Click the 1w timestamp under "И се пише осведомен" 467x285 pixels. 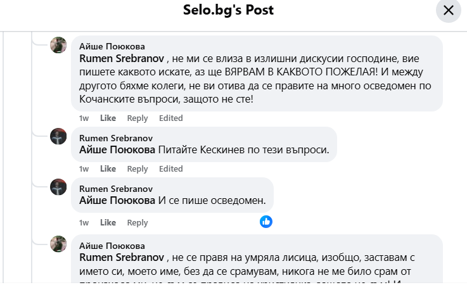(84, 223)
